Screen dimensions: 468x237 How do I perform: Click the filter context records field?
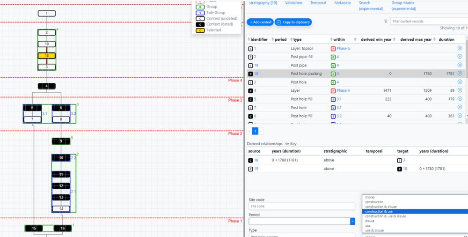[x=429, y=21]
